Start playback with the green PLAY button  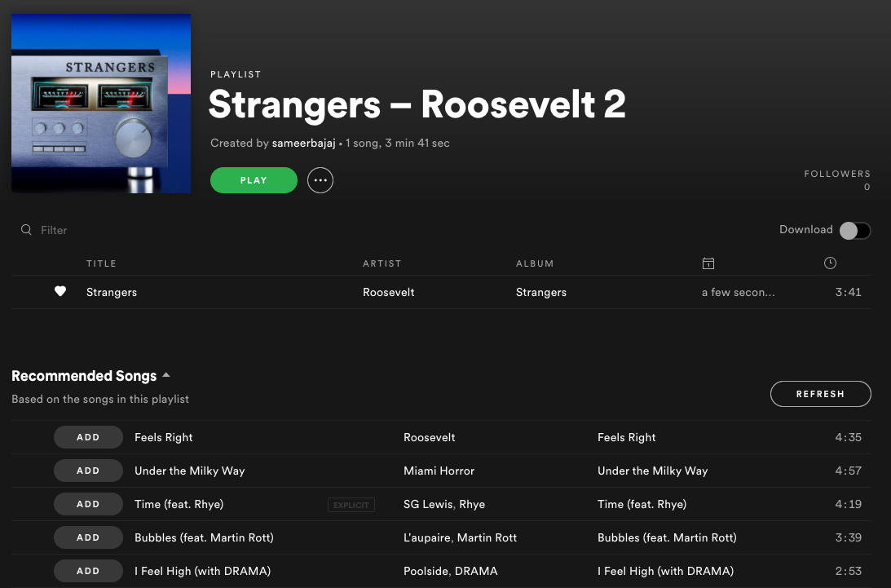click(x=254, y=180)
